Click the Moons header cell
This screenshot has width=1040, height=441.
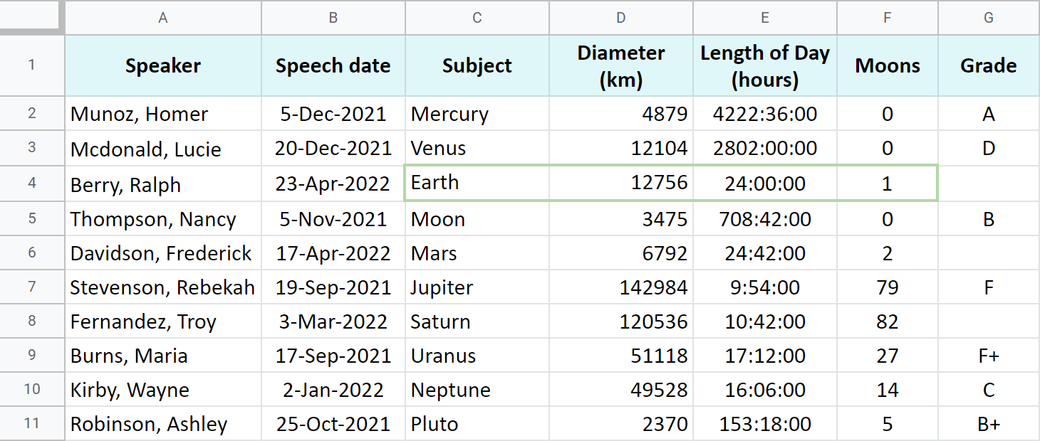click(x=887, y=65)
